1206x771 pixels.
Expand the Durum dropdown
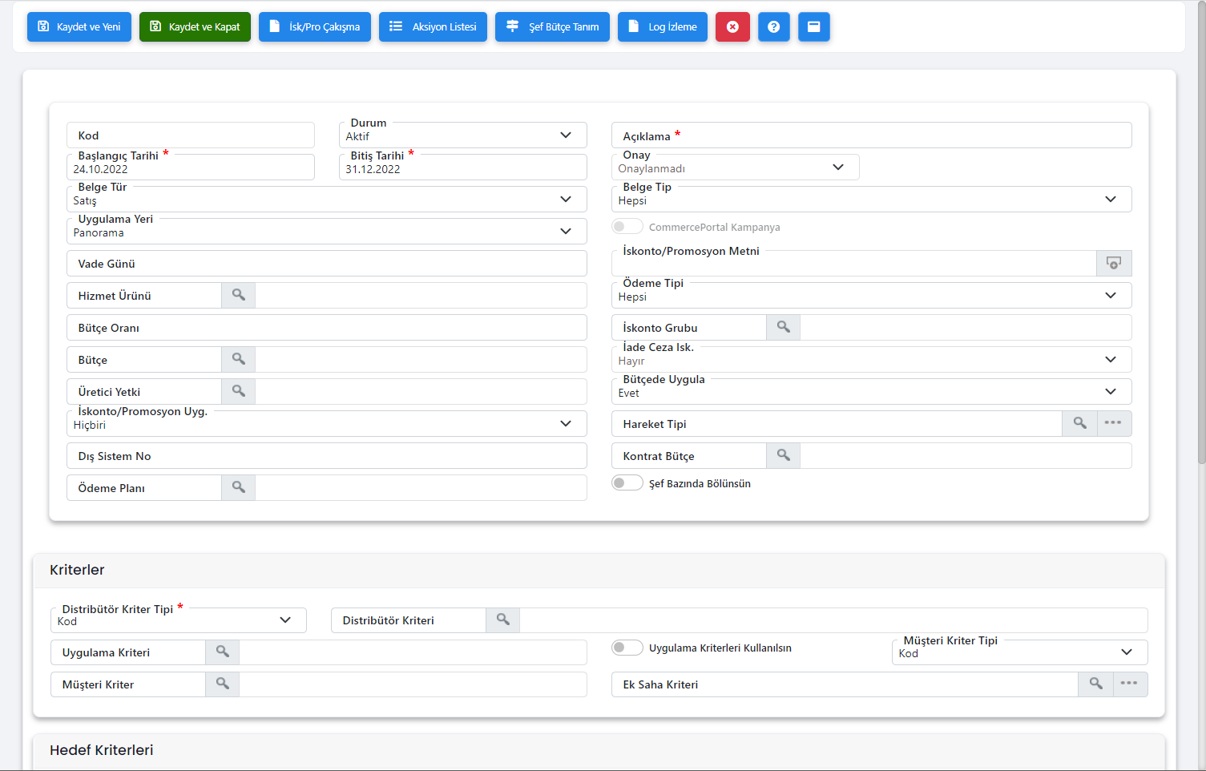click(x=566, y=135)
